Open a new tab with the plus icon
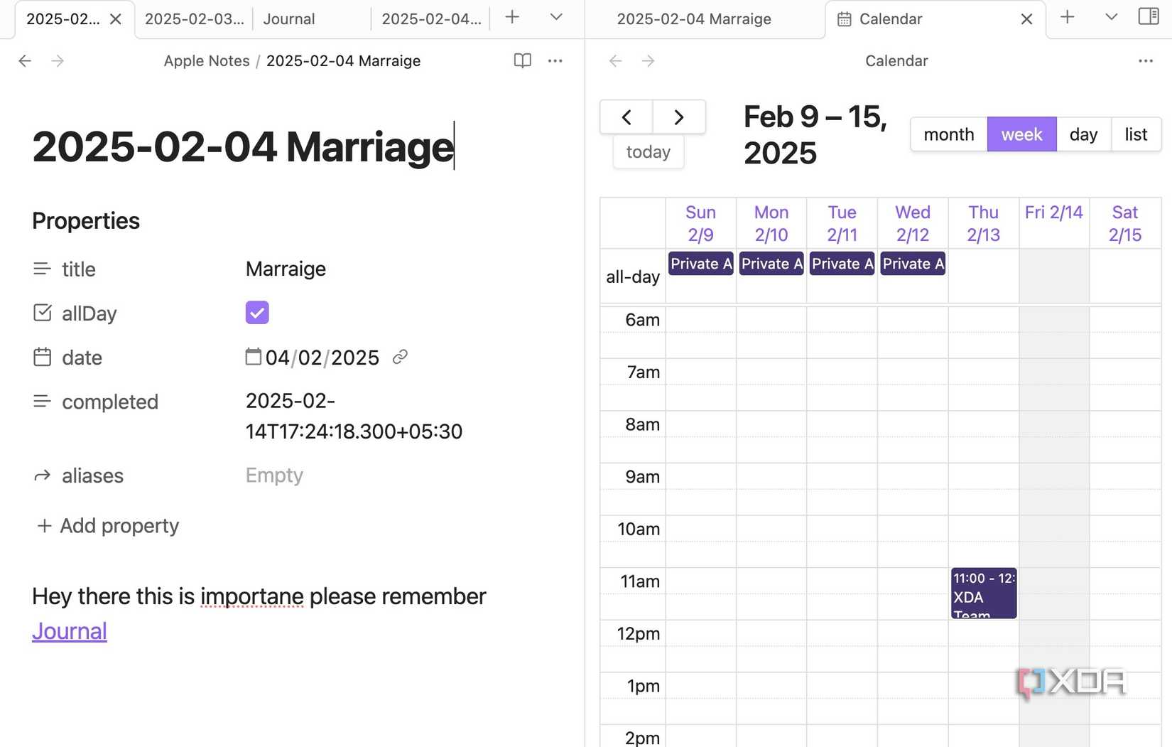 click(x=511, y=17)
